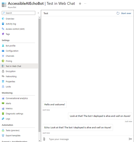134x142 pixels.
Task: Collapse the sidebar with double chevron
Action: [38, 13]
